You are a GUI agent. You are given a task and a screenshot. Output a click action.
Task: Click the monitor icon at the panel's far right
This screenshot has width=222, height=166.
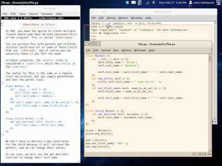coord(219,3)
